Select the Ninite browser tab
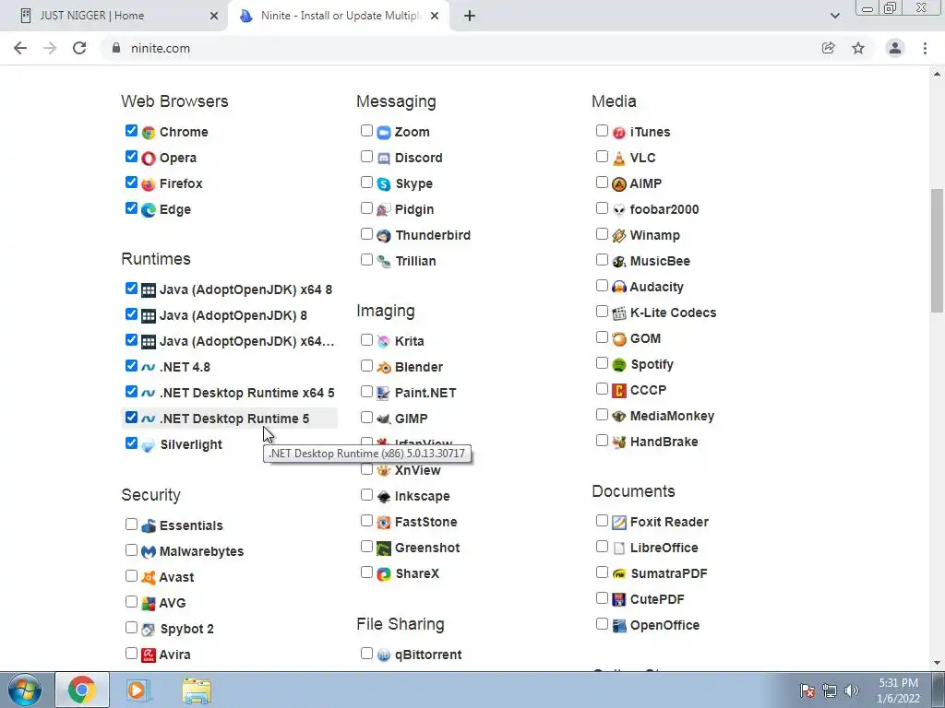 pos(338,17)
